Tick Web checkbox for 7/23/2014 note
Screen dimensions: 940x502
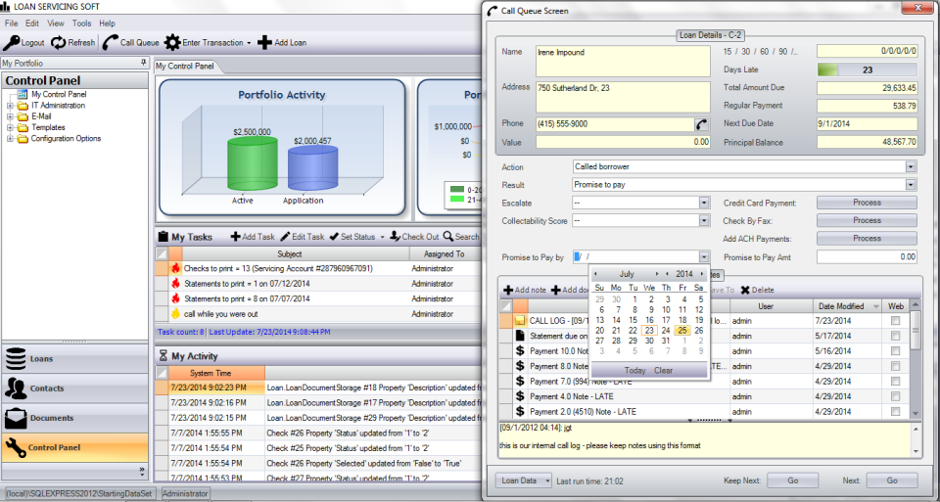(x=895, y=321)
